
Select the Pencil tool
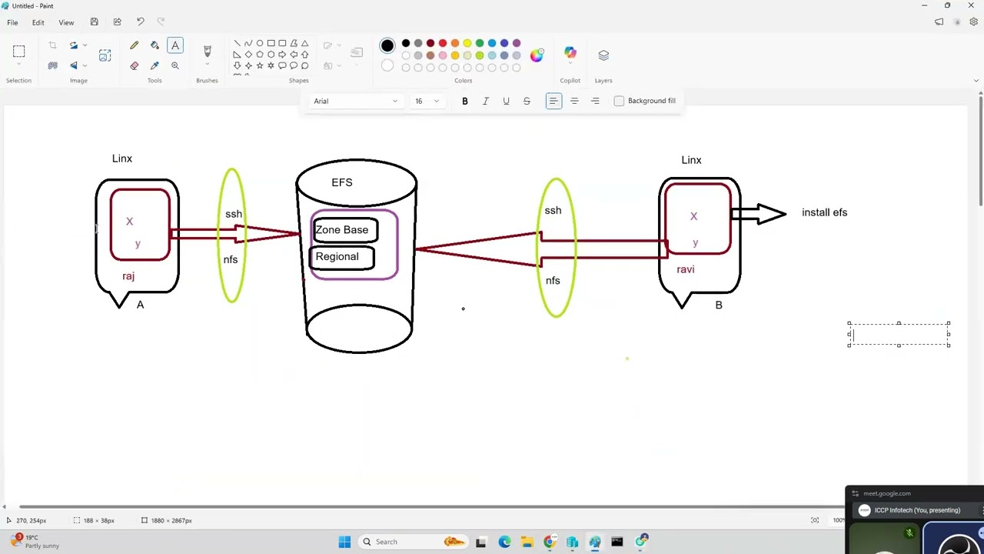tap(135, 46)
